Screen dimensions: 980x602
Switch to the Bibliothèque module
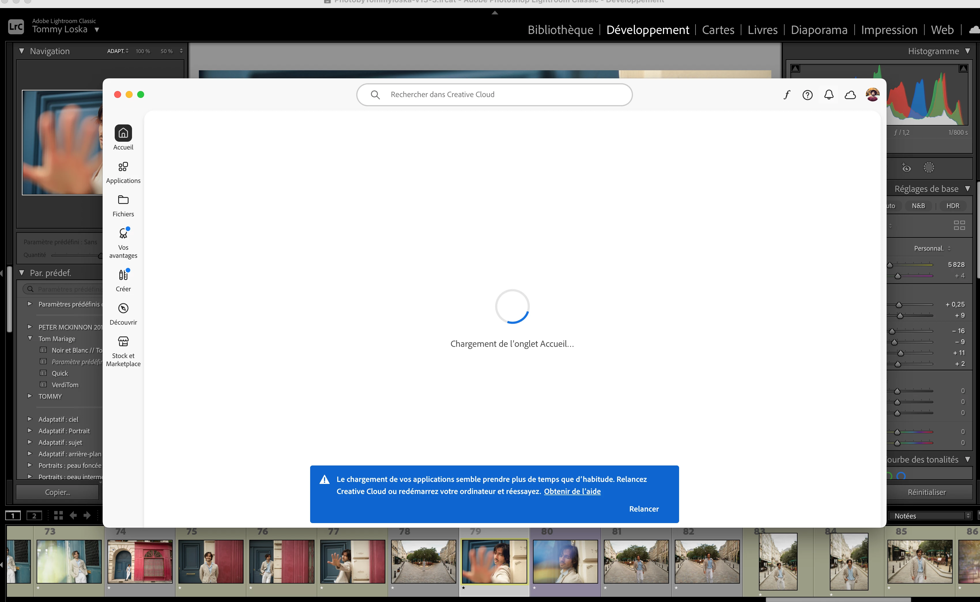tap(560, 30)
